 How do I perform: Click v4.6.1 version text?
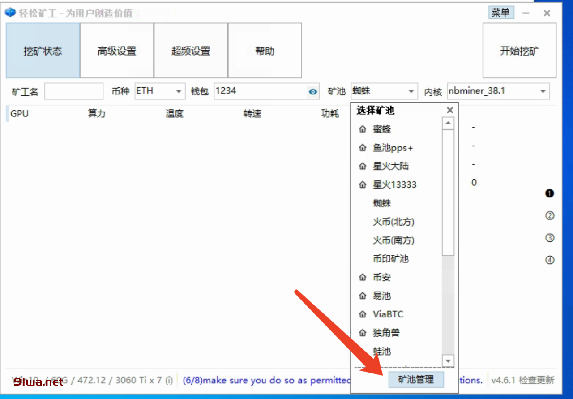click(x=504, y=380)
